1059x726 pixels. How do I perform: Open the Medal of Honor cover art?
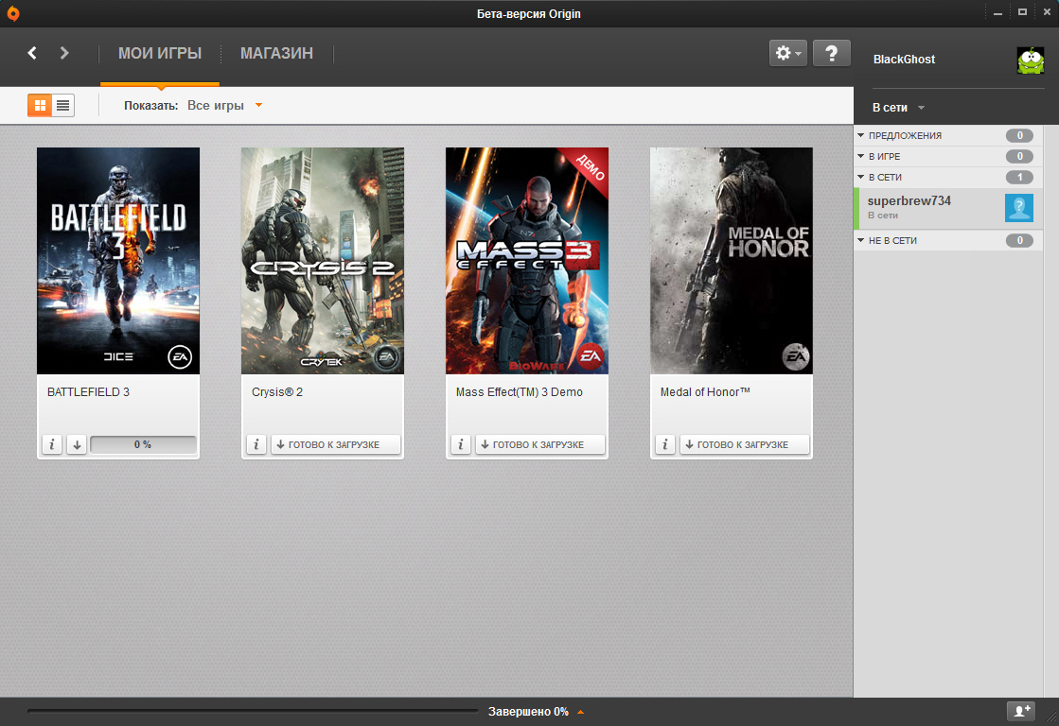point(732,261)
